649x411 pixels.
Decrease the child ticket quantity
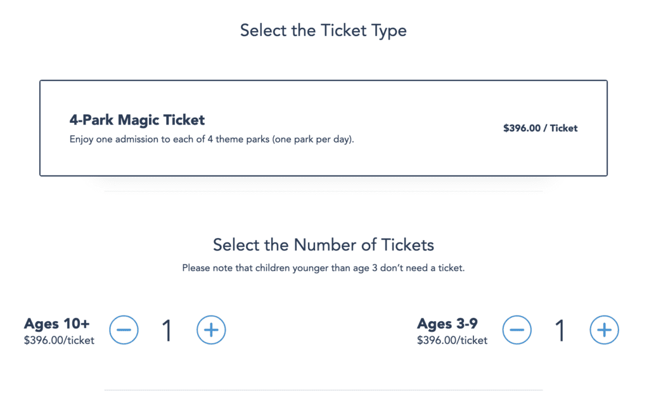[x=517, y=330]
